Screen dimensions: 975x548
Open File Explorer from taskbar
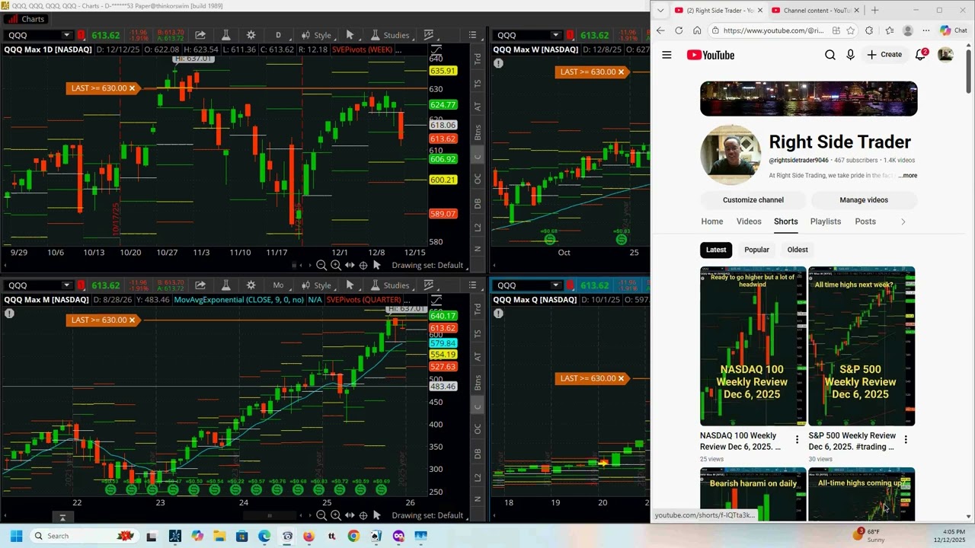tap(219, 536)
